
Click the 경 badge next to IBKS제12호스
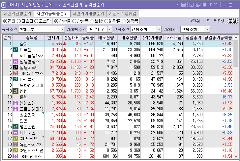click(15, 73)
